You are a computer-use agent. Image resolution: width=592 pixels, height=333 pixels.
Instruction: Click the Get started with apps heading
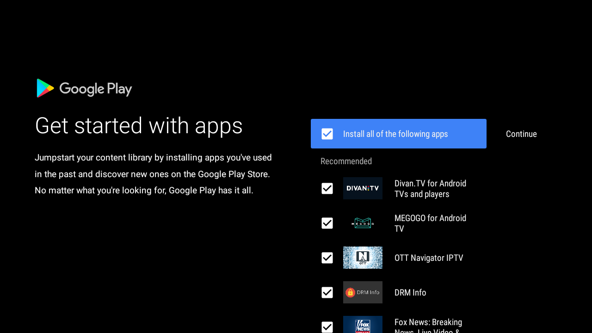(x=139, y=126)
